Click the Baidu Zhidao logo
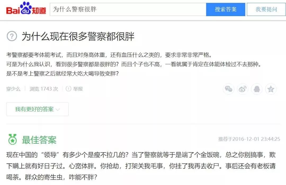The height and width of the screenshot is (185, 286). tap(26, 8)
